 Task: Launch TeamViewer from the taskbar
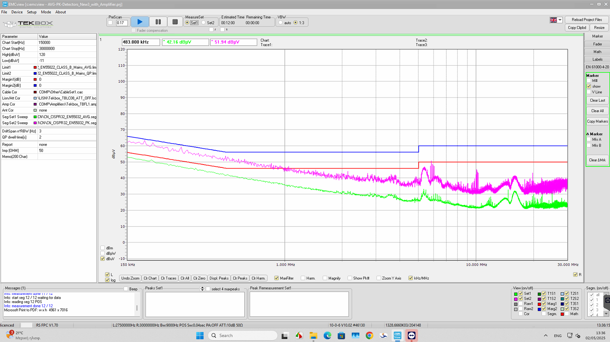(x=411, y=336)
